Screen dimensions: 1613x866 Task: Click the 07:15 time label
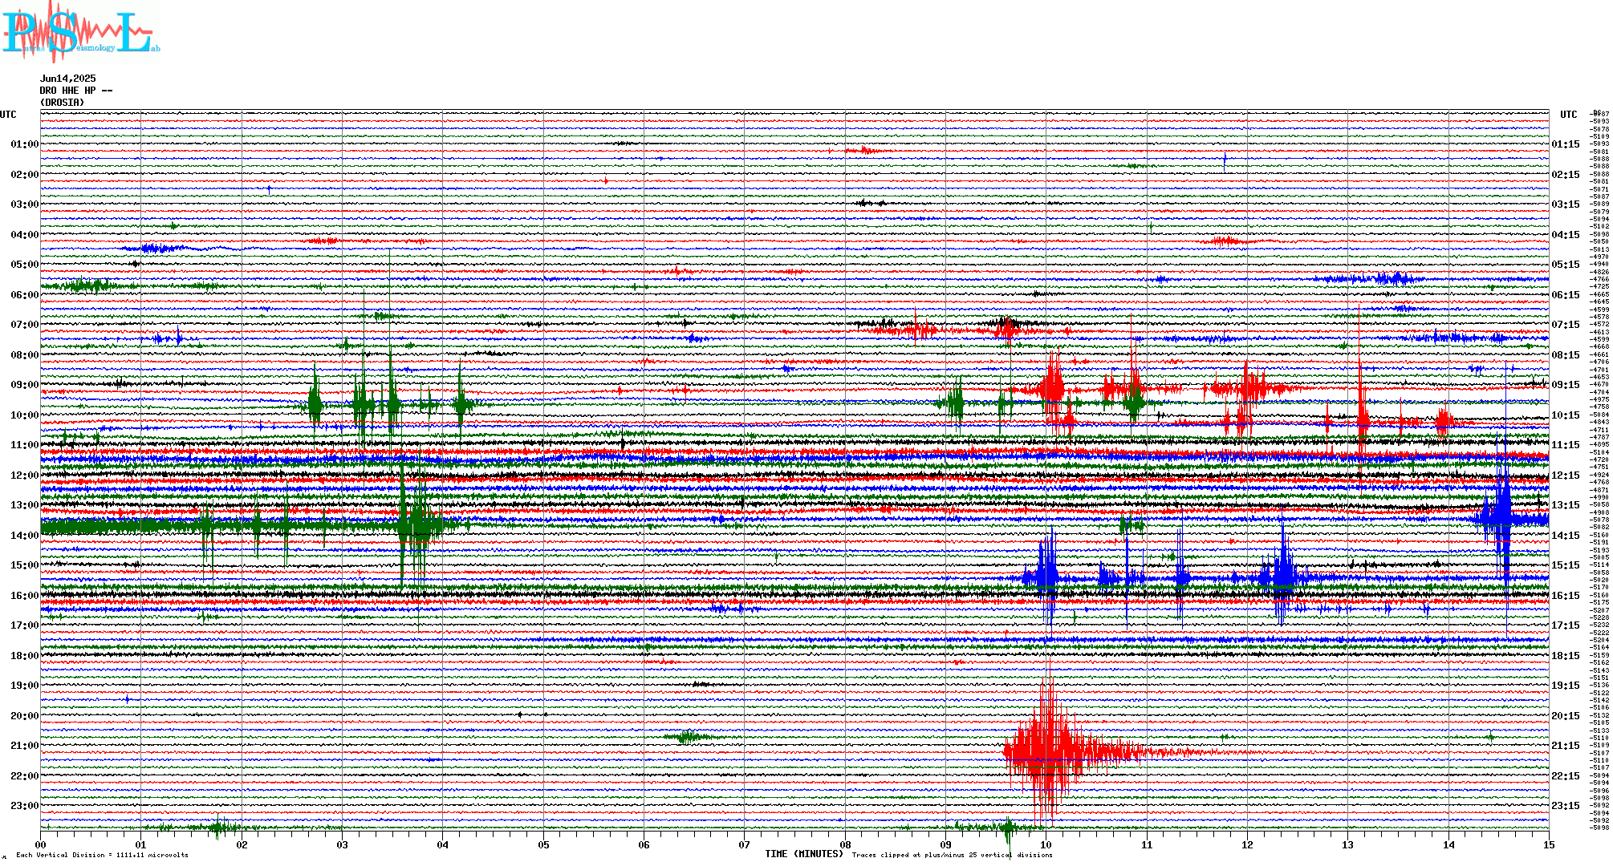tap(1566, 325)
